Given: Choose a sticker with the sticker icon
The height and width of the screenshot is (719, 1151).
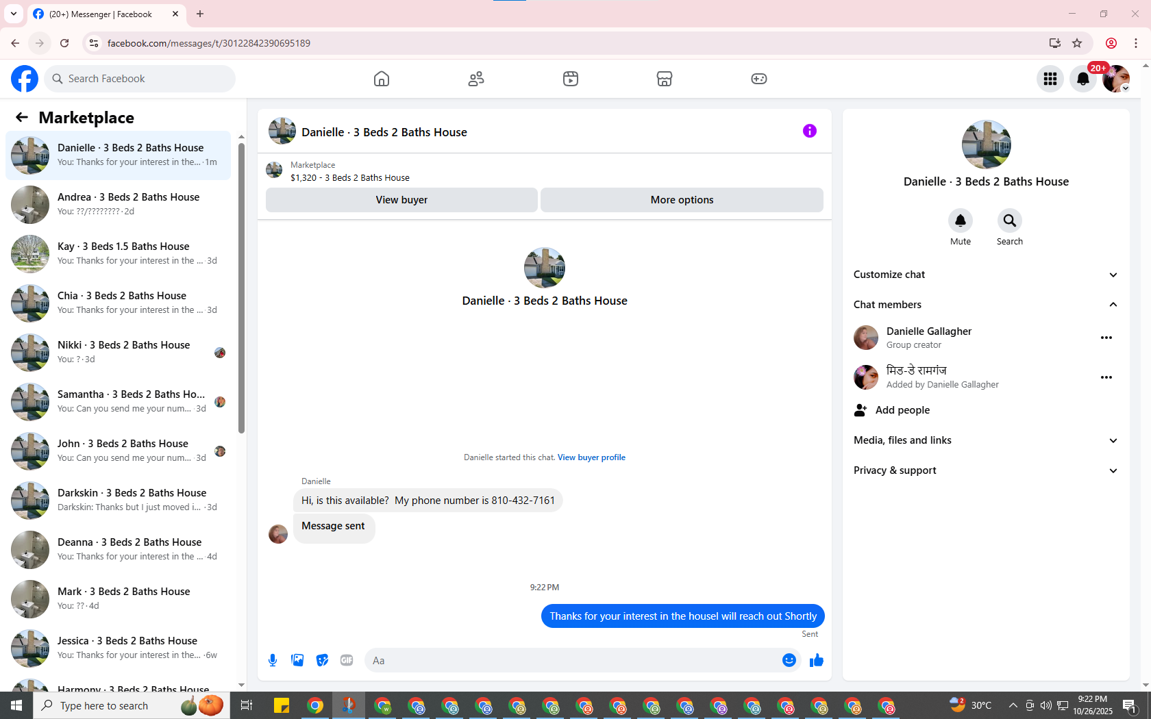Looking at the screenshot, I should [x=322, y=660].
